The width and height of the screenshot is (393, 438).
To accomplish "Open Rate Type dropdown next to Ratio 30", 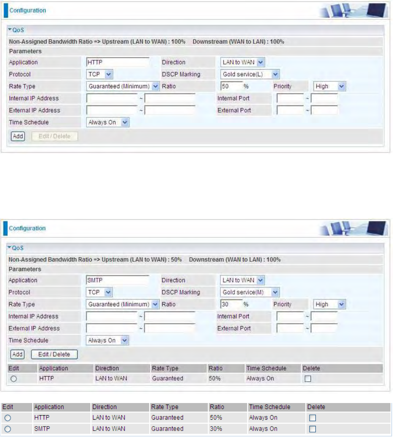I will coord(123,304).
